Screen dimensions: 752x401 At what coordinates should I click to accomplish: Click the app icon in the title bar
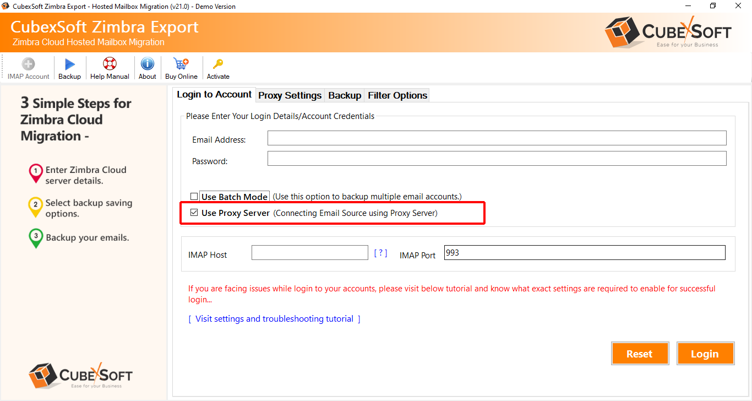click(x=6, y=7)
